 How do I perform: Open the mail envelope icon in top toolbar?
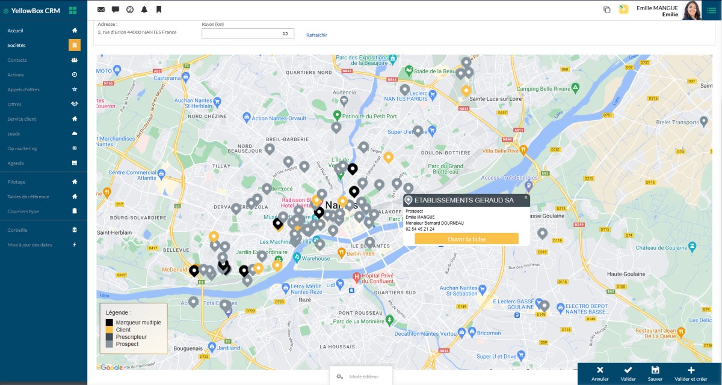101,10
